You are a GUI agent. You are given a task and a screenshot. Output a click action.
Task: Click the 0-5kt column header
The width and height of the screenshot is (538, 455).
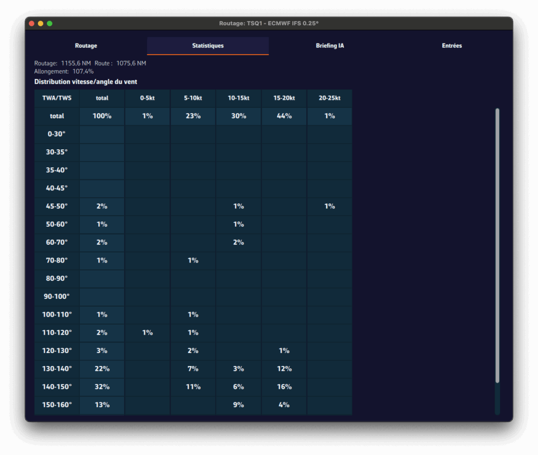click(148, 98)
